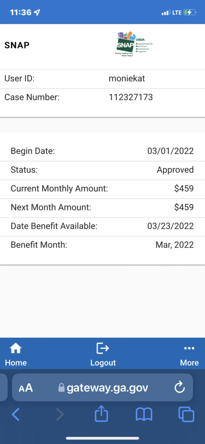Tap the Current Monthly Amount row
The image size is (205, 444).
(102, 189)
